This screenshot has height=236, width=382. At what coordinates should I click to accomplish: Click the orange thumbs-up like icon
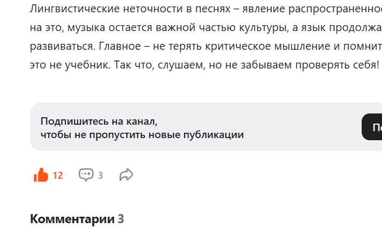click(x=41, y=174)
